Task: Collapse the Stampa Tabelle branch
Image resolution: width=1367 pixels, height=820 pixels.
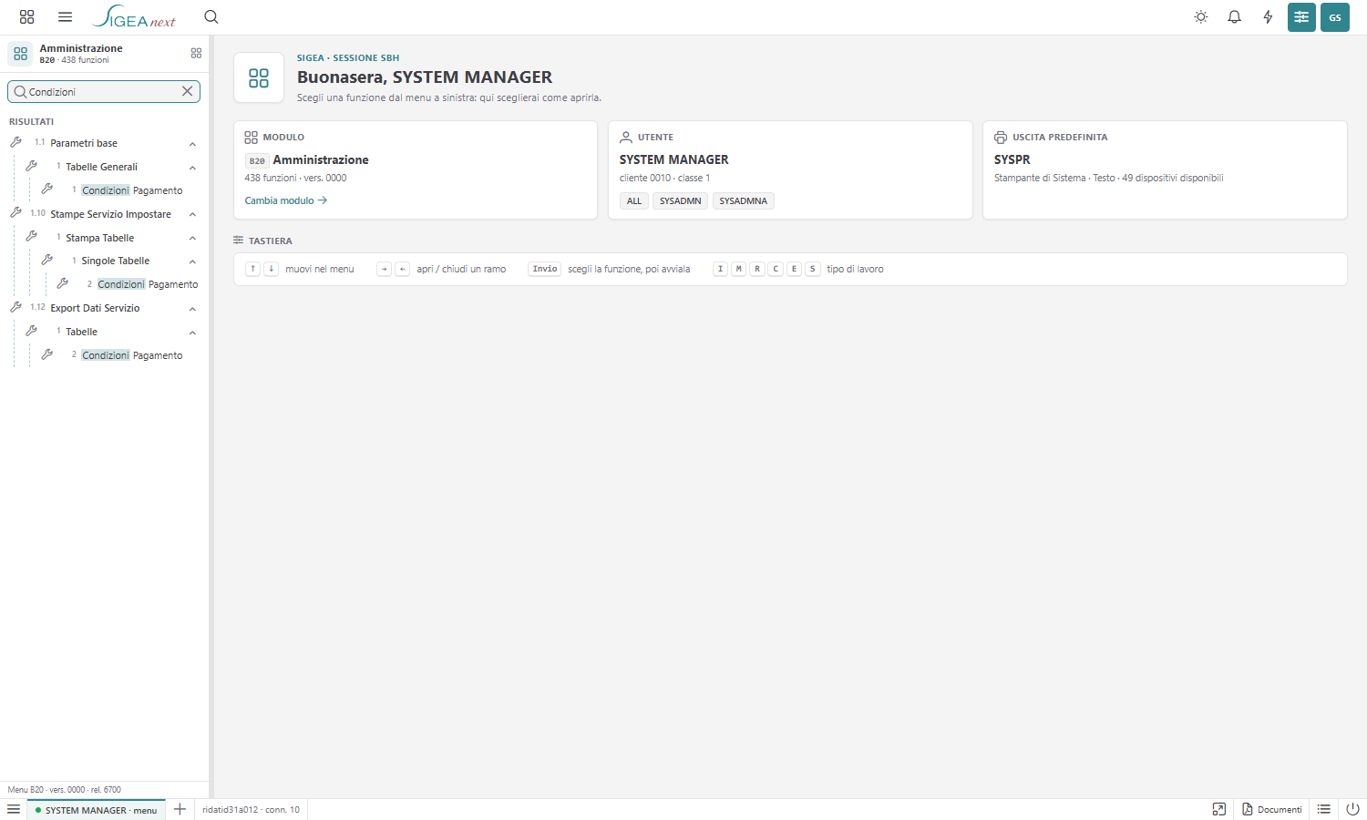Action: coord(192,239)
